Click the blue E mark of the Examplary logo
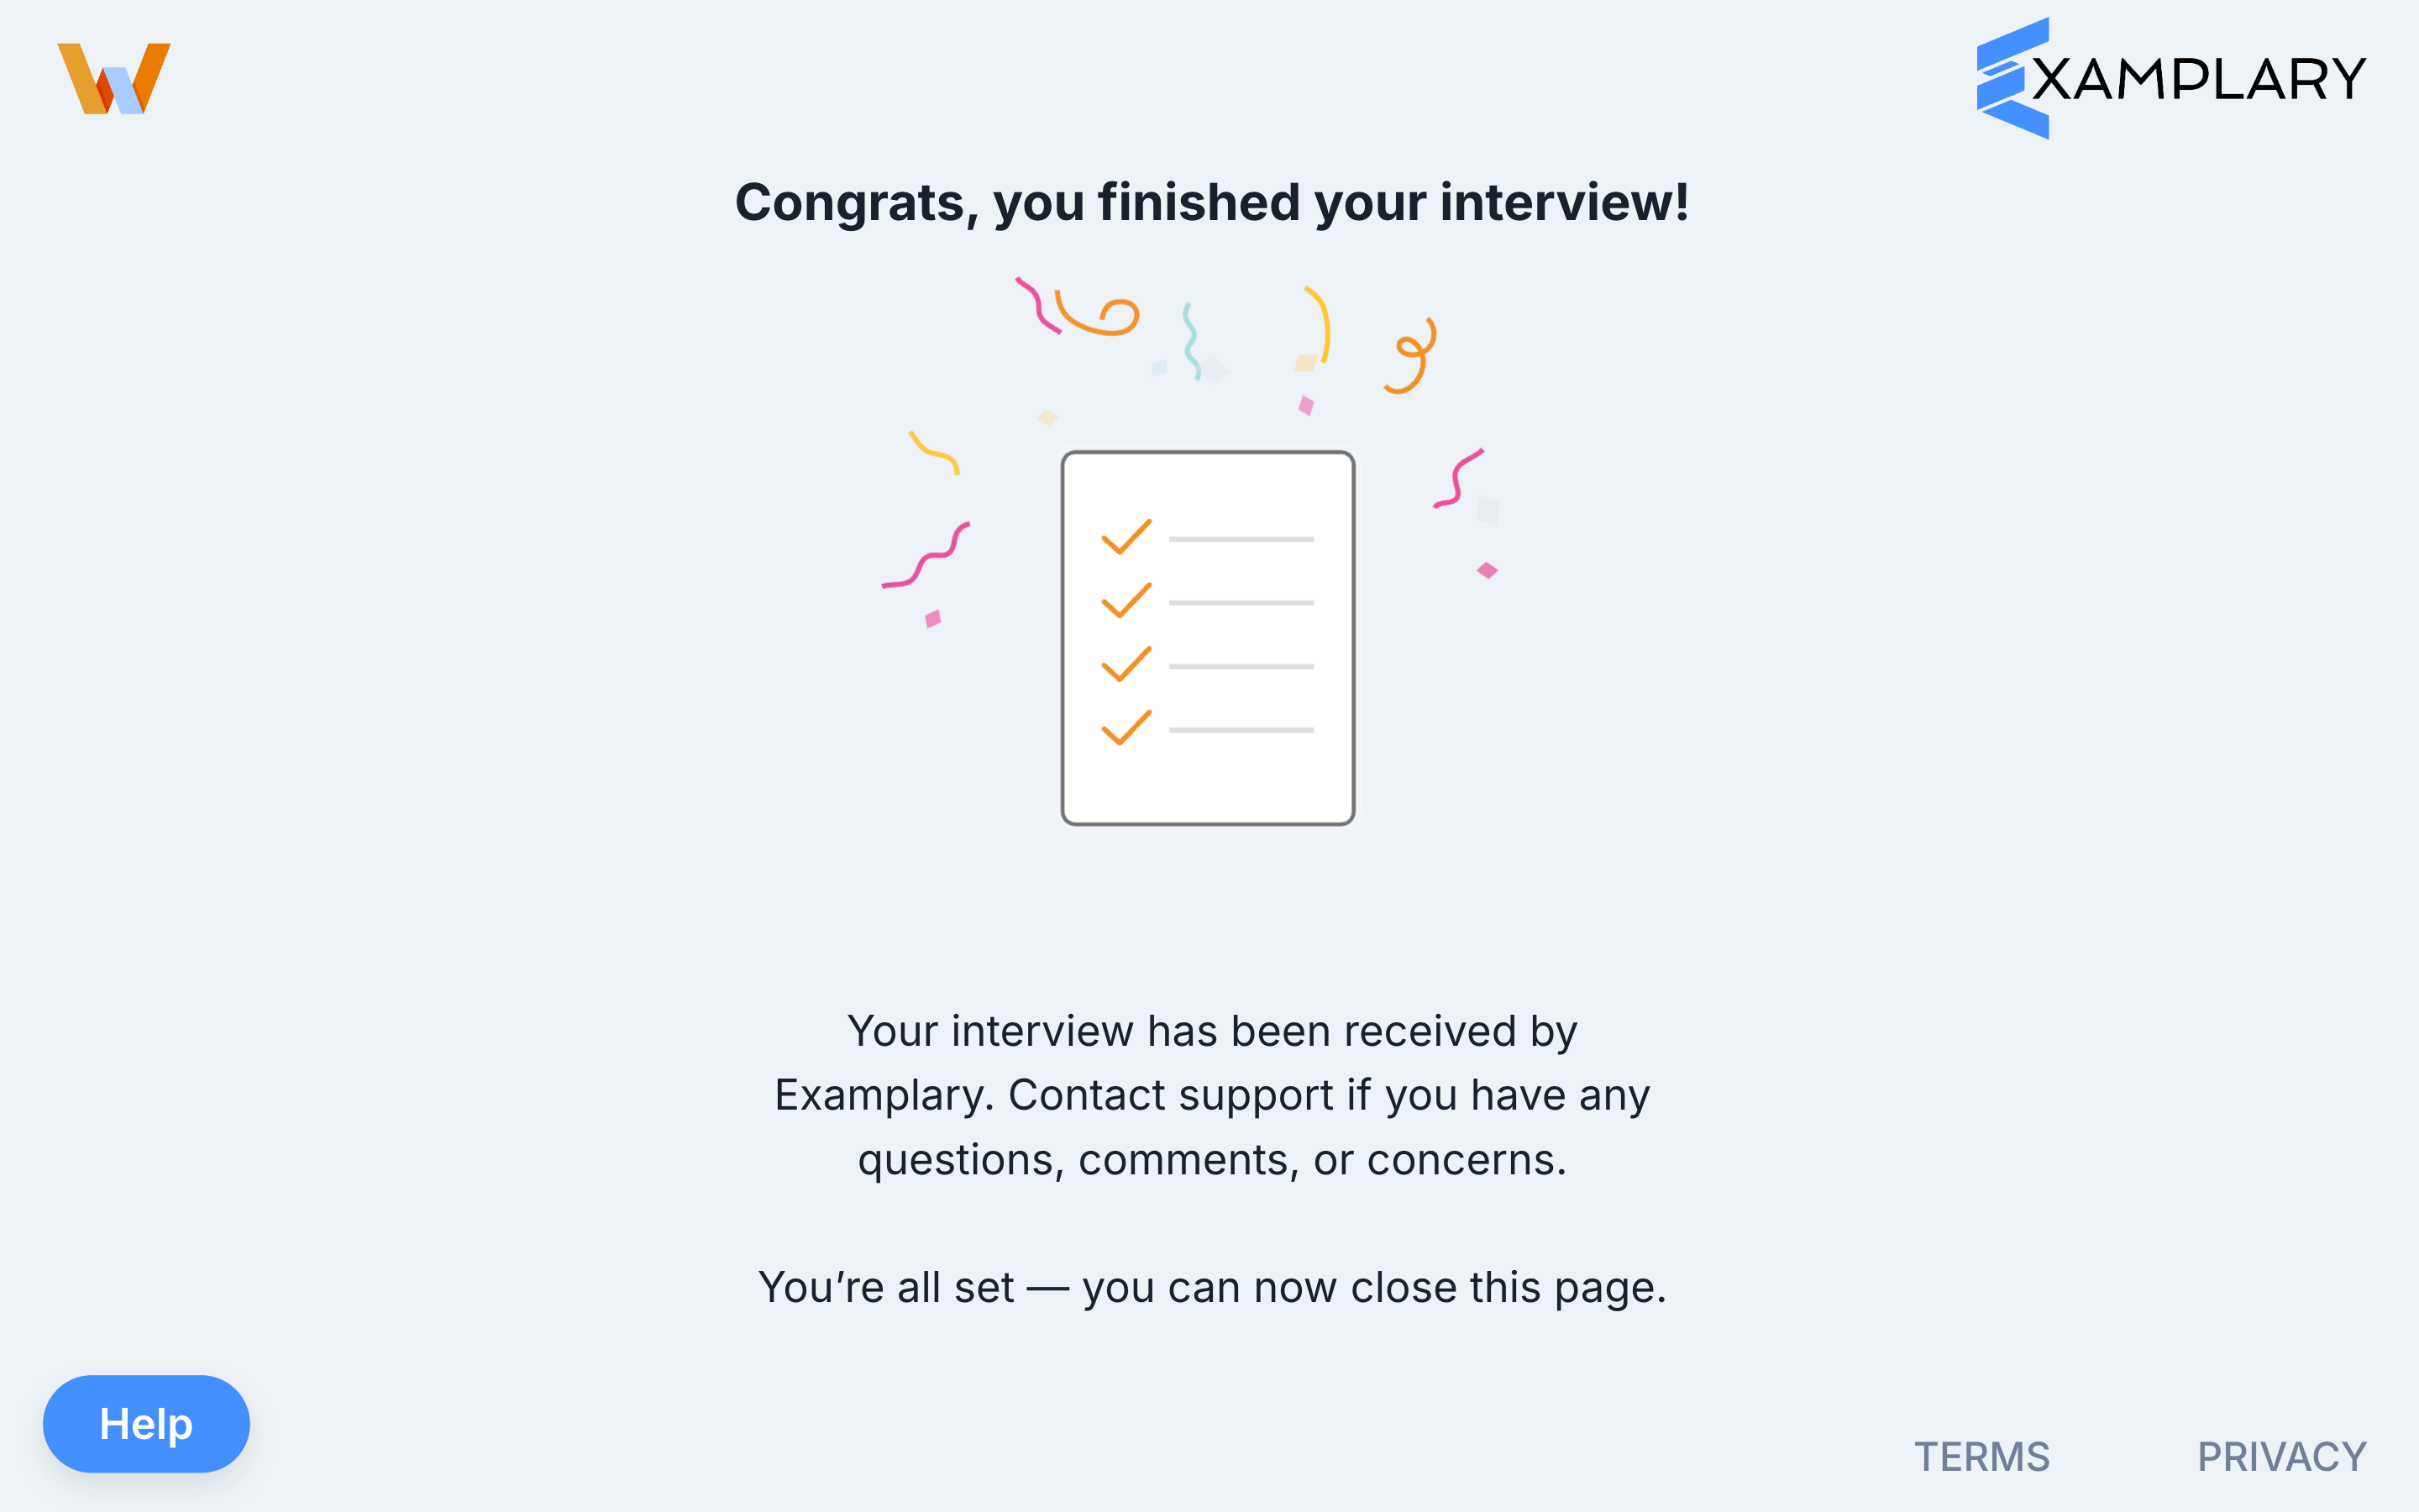Image resolution: width=2419 pixels, height=1512 pixels. click(x=2009, y=78)
